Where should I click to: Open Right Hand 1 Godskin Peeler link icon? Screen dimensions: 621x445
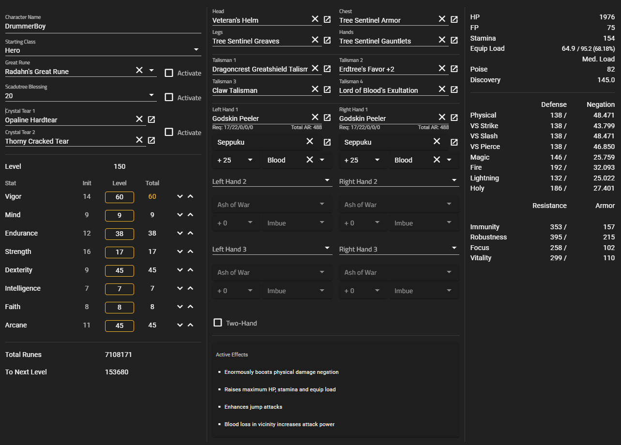point(454,118)
